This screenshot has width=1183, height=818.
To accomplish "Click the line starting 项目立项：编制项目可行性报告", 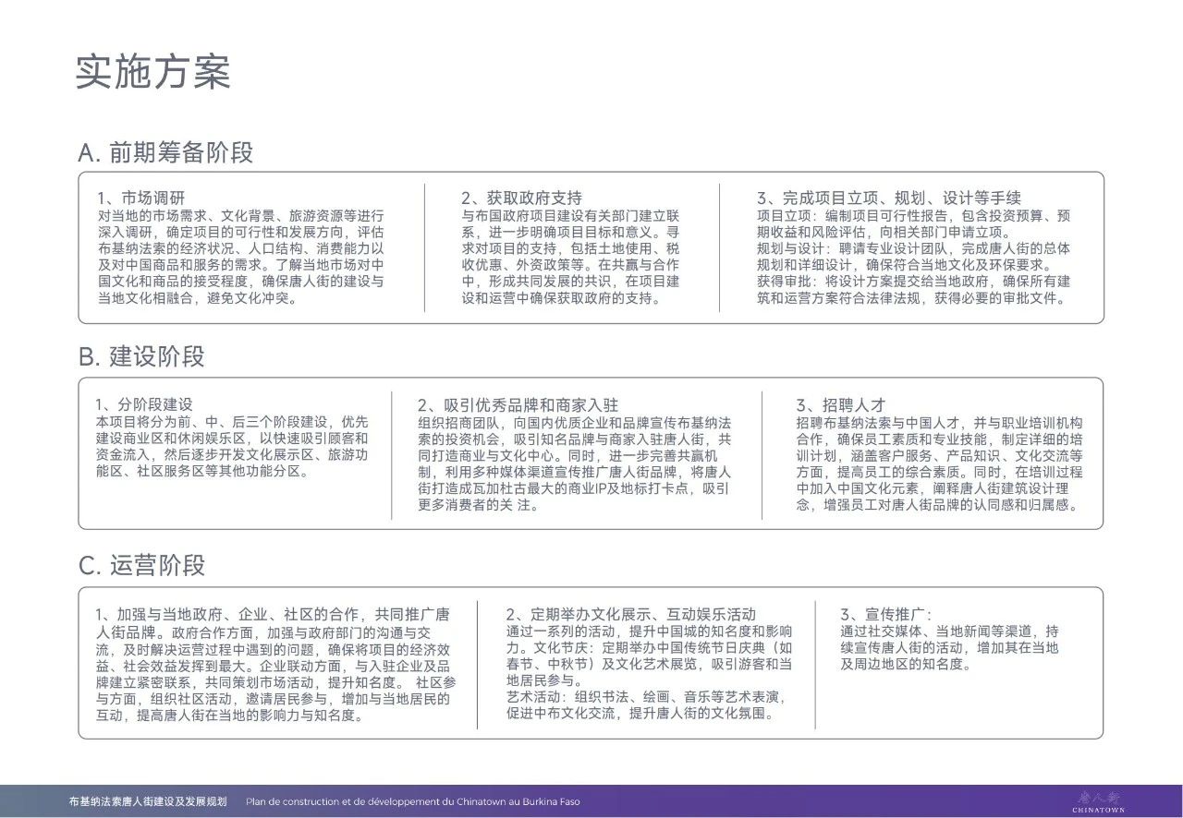I will 913,215.
